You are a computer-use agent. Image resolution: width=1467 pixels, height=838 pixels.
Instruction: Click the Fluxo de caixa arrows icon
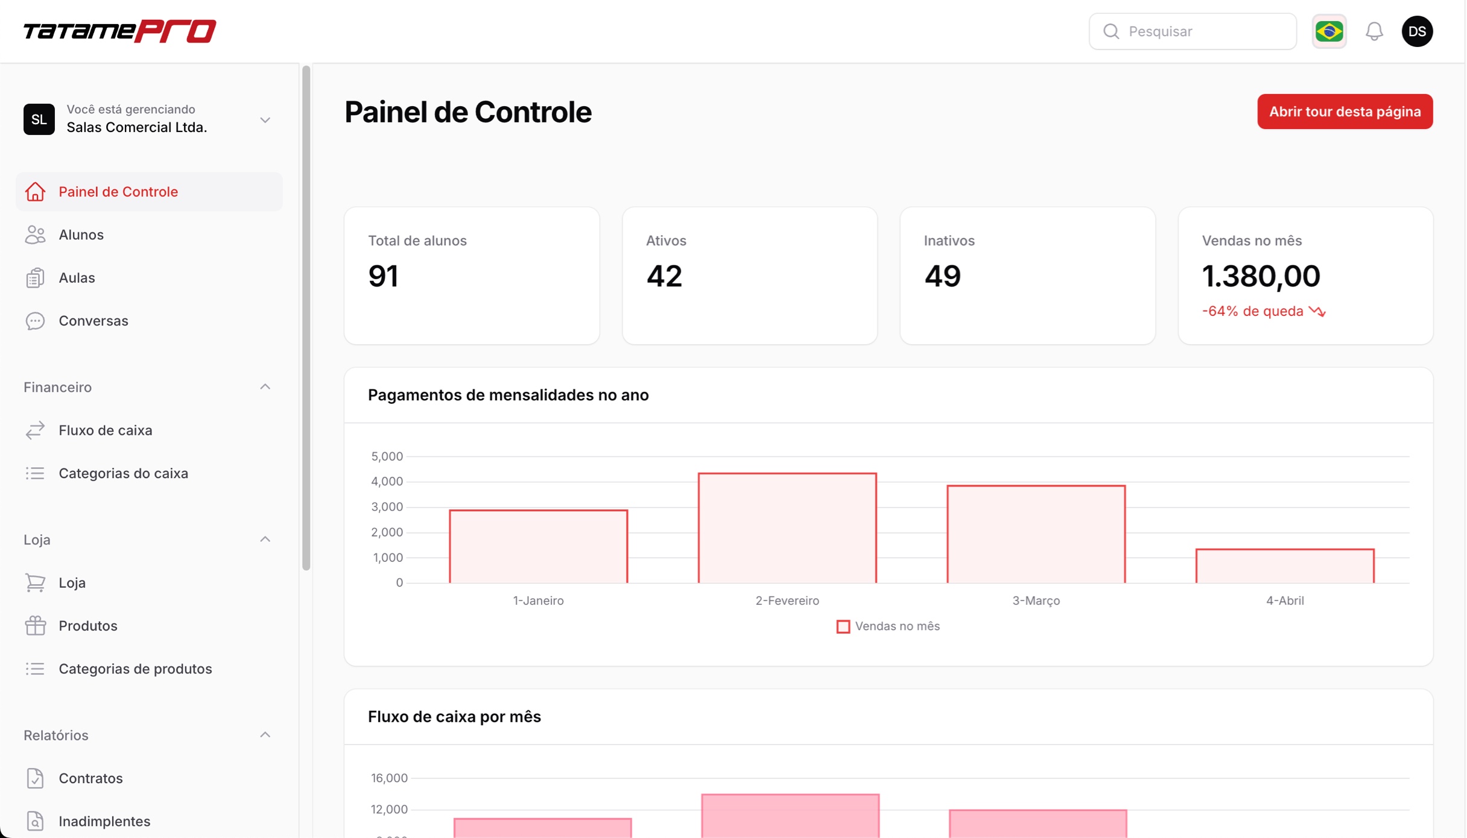pyautogui.click(x=35, y=430)
